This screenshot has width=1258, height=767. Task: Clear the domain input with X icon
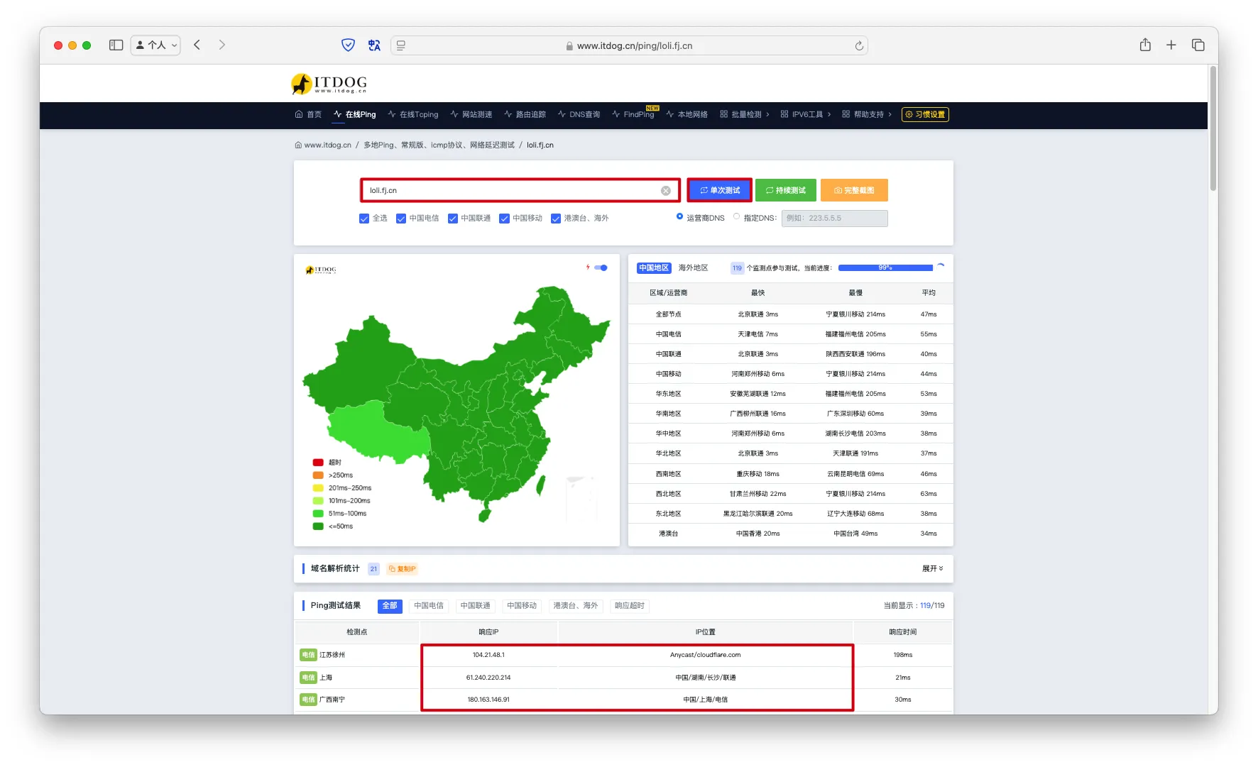point(665,191)
